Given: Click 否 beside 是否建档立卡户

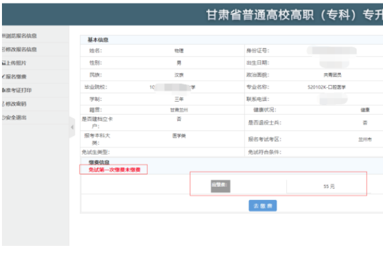Looking at the screenshot, I should point(179,119).
